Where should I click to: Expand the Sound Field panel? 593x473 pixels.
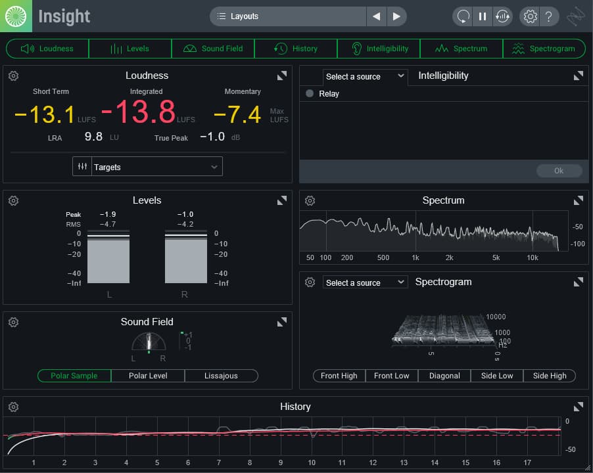[282, 323]
